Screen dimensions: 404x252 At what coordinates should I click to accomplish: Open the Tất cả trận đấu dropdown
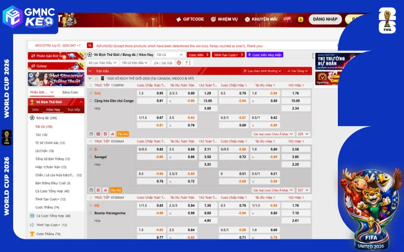(x=135, y=62)
